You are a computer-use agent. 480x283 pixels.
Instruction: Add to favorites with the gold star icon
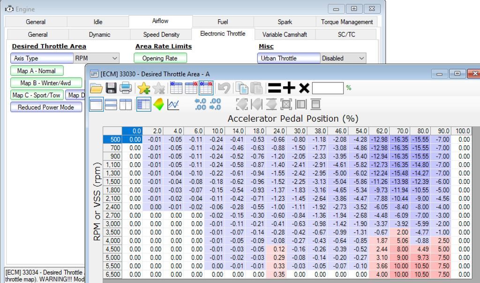tap(143, 87)
